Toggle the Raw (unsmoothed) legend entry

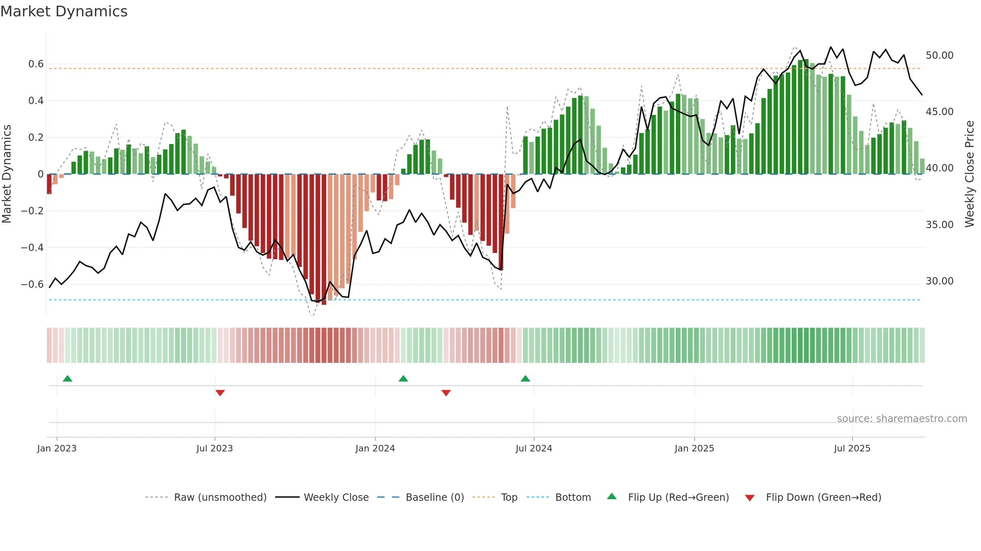click(206, 497)
